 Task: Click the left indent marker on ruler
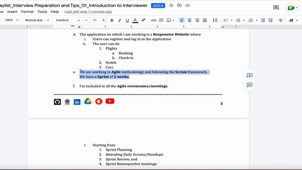click(79, 27)
